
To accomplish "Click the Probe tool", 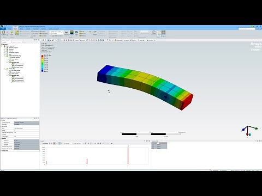I will [x=82, y=32].
